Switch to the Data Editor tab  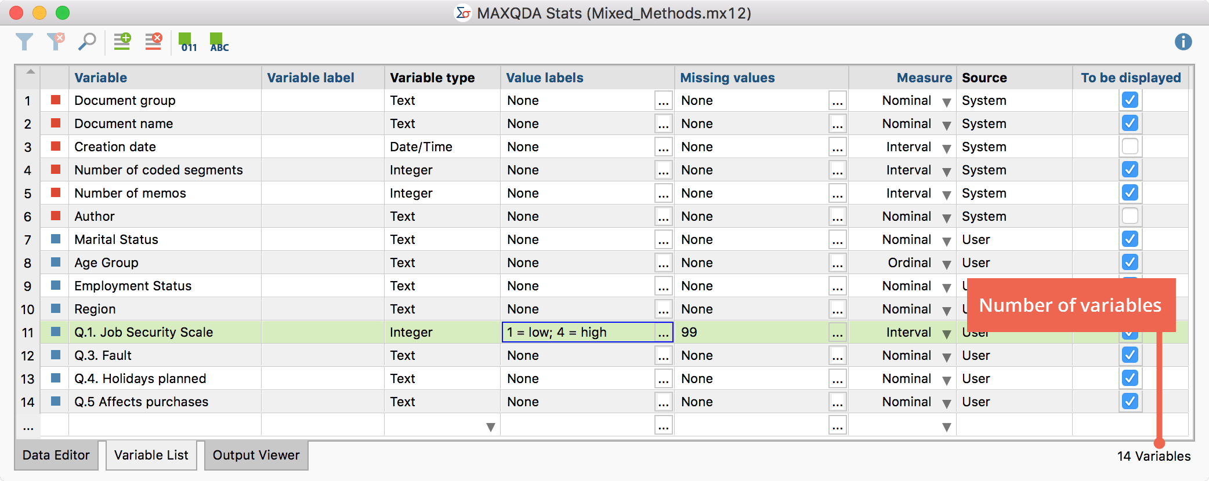[56, 456]
